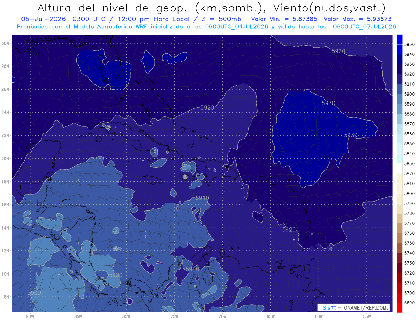Image resolution: width=416 pixels, height=321 pixels.
Task: Pick the colorbar swatch between 5810 and 5820
Action: (x=400, y=178)
